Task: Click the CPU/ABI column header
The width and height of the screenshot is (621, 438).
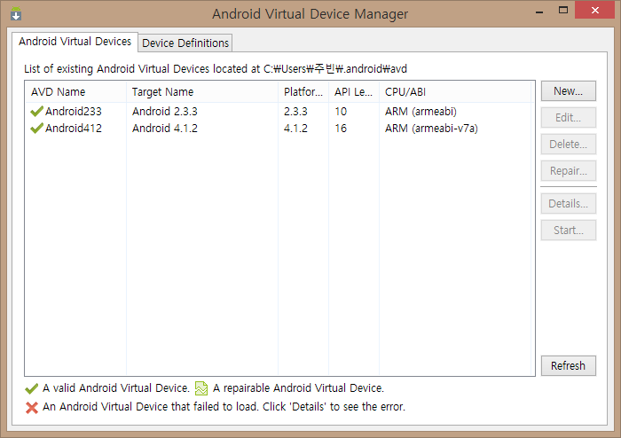Action: [x=455, y=92]
